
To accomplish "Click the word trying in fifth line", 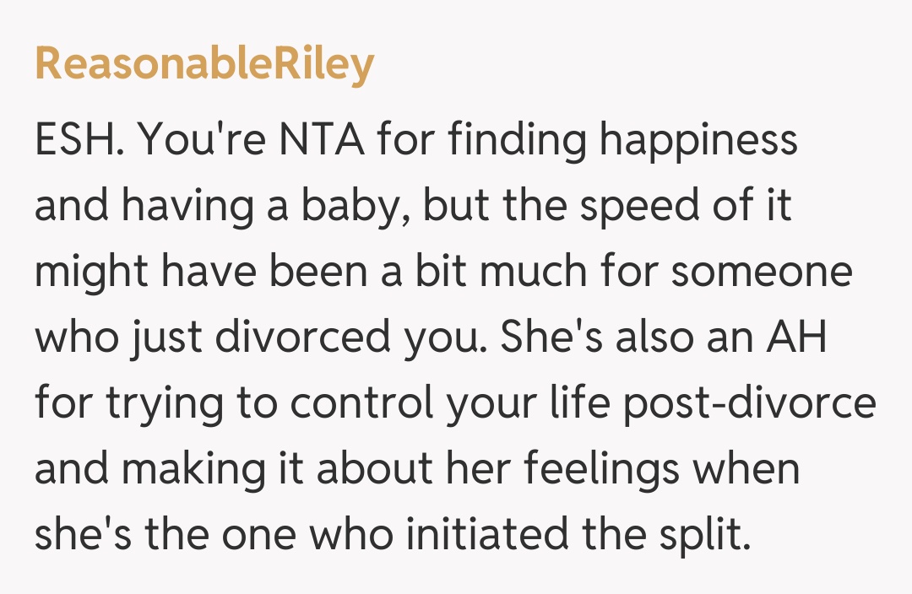I will pyautogui.click(x=159, y=403).
